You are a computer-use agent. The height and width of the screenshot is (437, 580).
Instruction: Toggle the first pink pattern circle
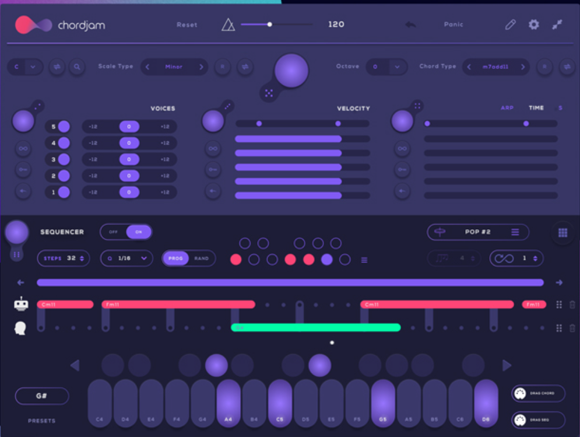point(235,260)
